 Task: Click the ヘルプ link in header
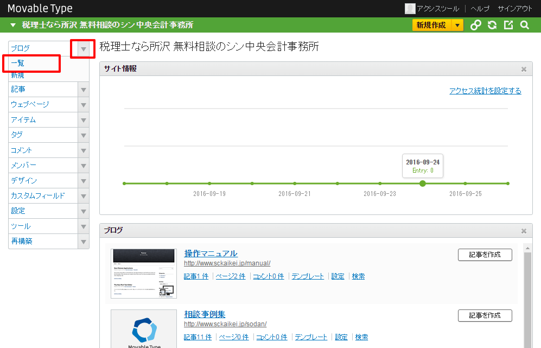(480, 9)
